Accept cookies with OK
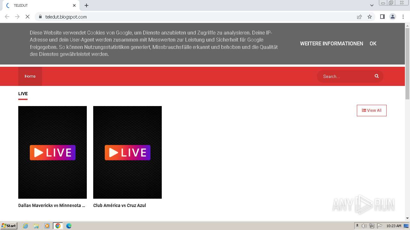 pos(373,43)
